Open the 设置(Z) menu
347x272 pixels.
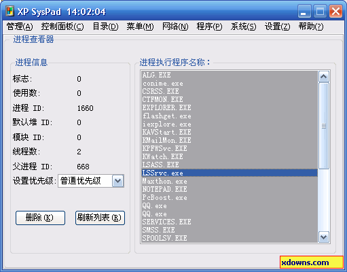click(x=277, y=27)
